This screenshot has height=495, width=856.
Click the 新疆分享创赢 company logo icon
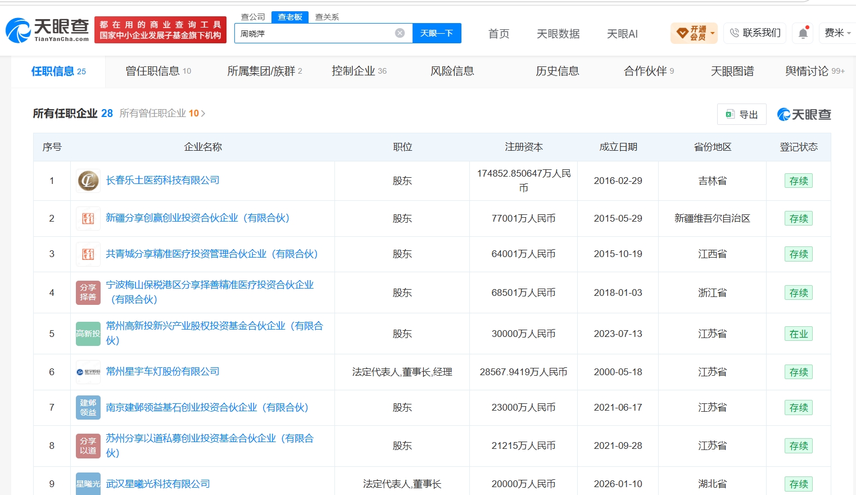pyautogui.click(x=88, y=218)
